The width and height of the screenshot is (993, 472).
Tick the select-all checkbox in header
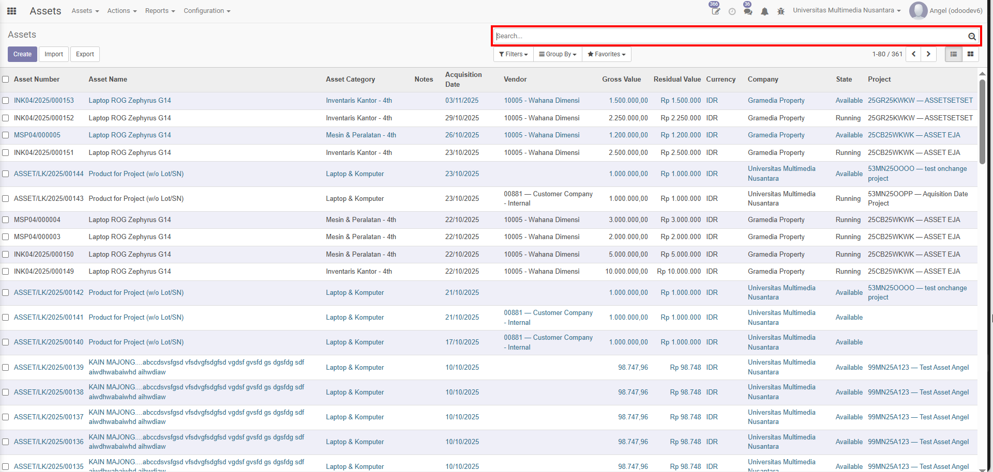(6, 80)
